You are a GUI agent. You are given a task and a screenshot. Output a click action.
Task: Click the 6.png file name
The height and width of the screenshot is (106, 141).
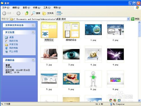[x=115, y=89]
